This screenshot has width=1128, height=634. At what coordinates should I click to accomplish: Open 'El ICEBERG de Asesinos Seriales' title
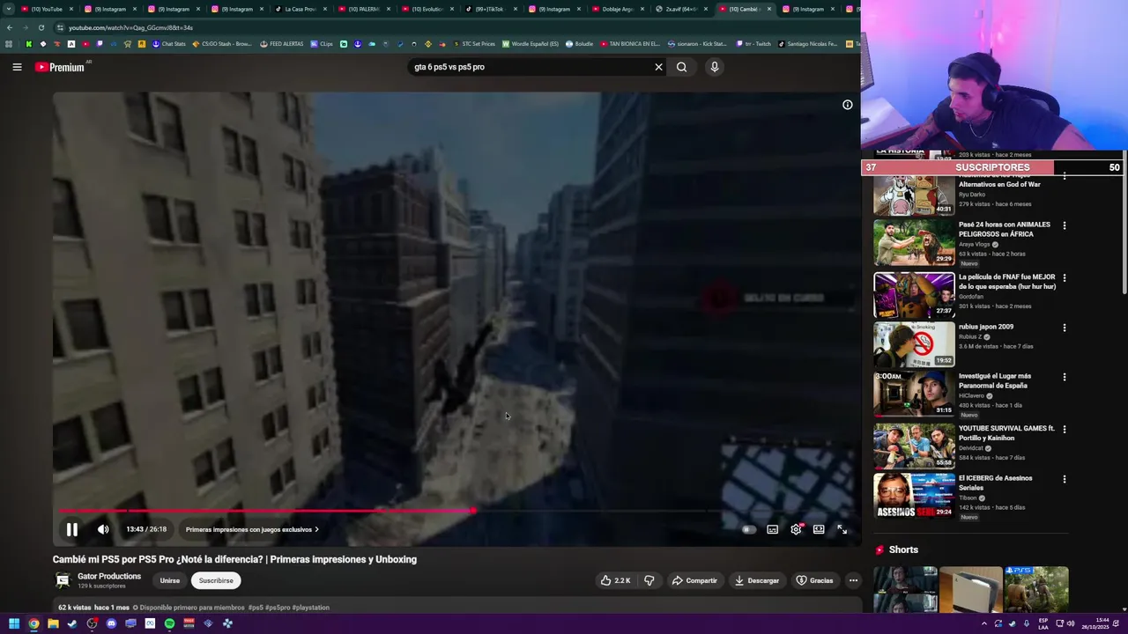click(995, 483)
